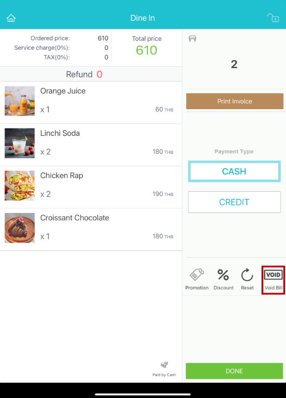286x398 pixels.
Task: Reset the bill with Reset icon
Action: [x=247, y=275]
